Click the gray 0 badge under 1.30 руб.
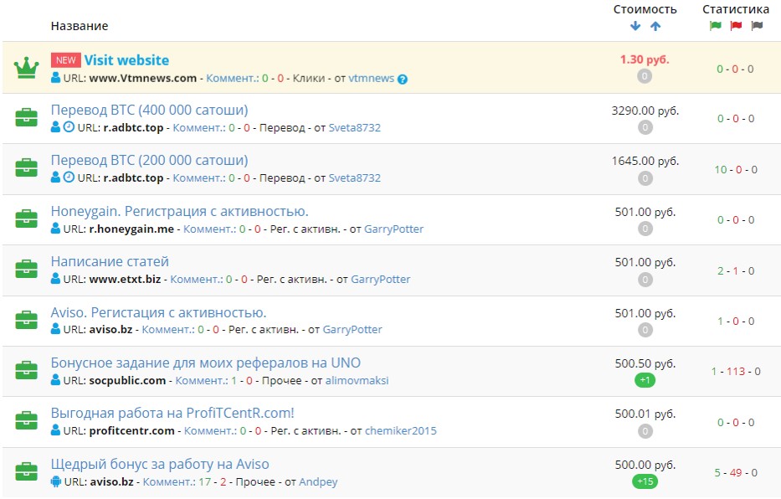781x499 pixels. [645, 76]
